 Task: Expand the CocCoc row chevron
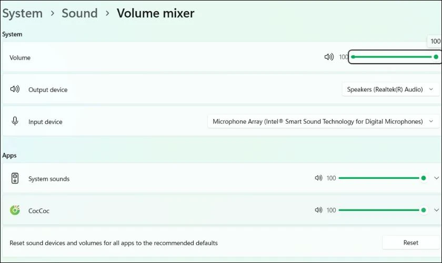click(x=436, y=210)
